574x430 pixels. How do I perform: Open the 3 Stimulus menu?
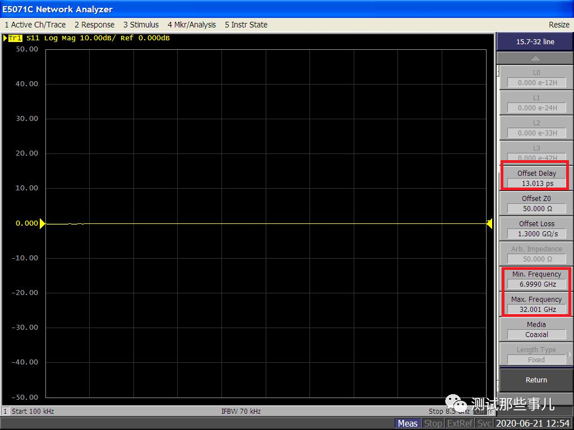click(x=141, y=25)
